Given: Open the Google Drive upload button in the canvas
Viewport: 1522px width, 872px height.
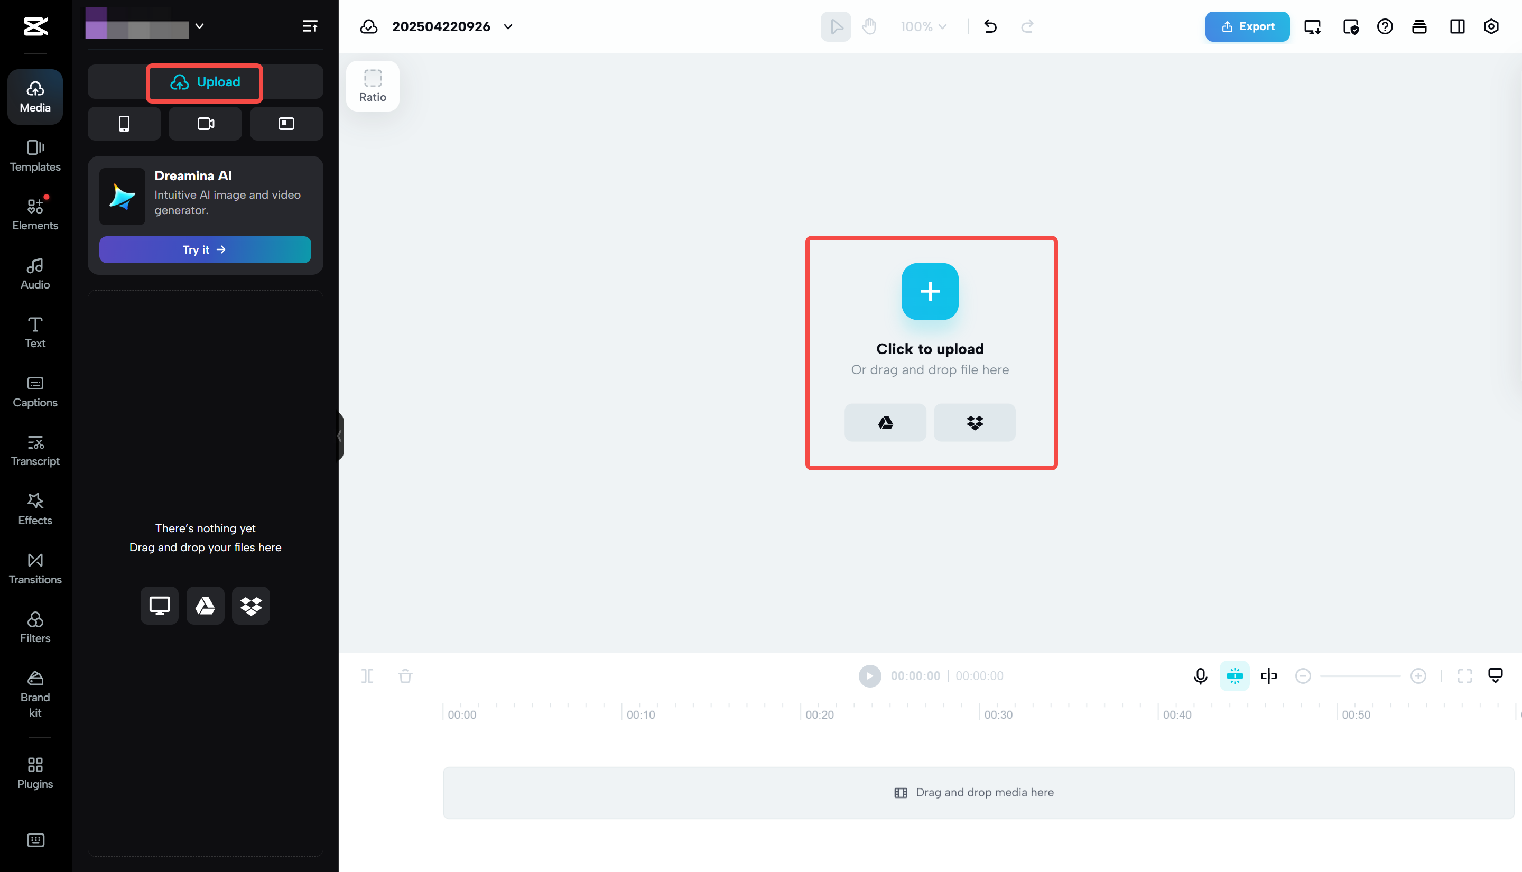Looking at the screenshot, I should coord(885,423).
